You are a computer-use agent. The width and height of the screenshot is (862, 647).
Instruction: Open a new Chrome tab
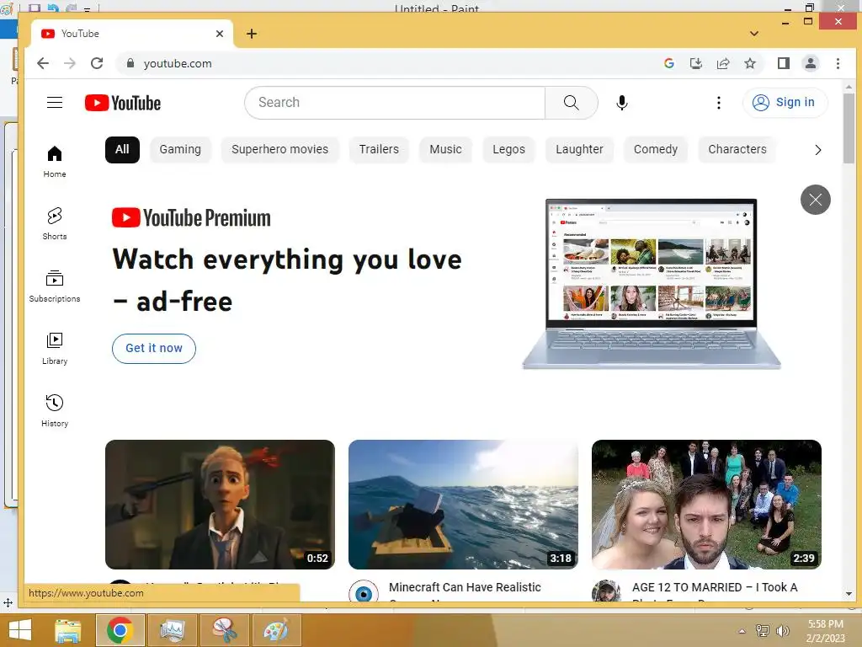[x=252, y=34]
